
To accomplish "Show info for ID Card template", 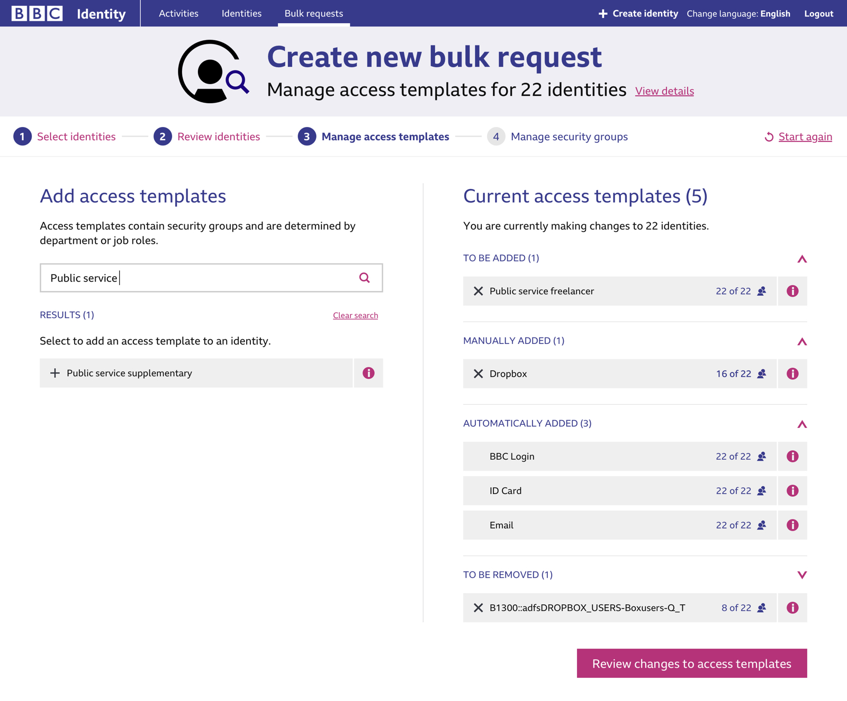I will coord(792,491).
